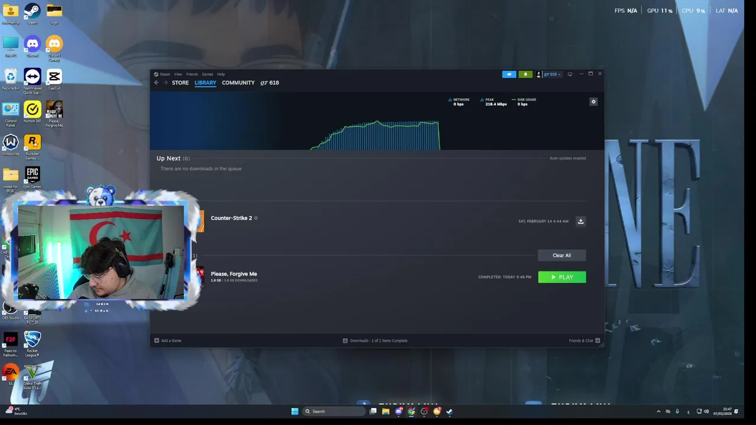Open Fears to Fathom desktop shortcut
The image size is (756, 425).
(11, 344)
